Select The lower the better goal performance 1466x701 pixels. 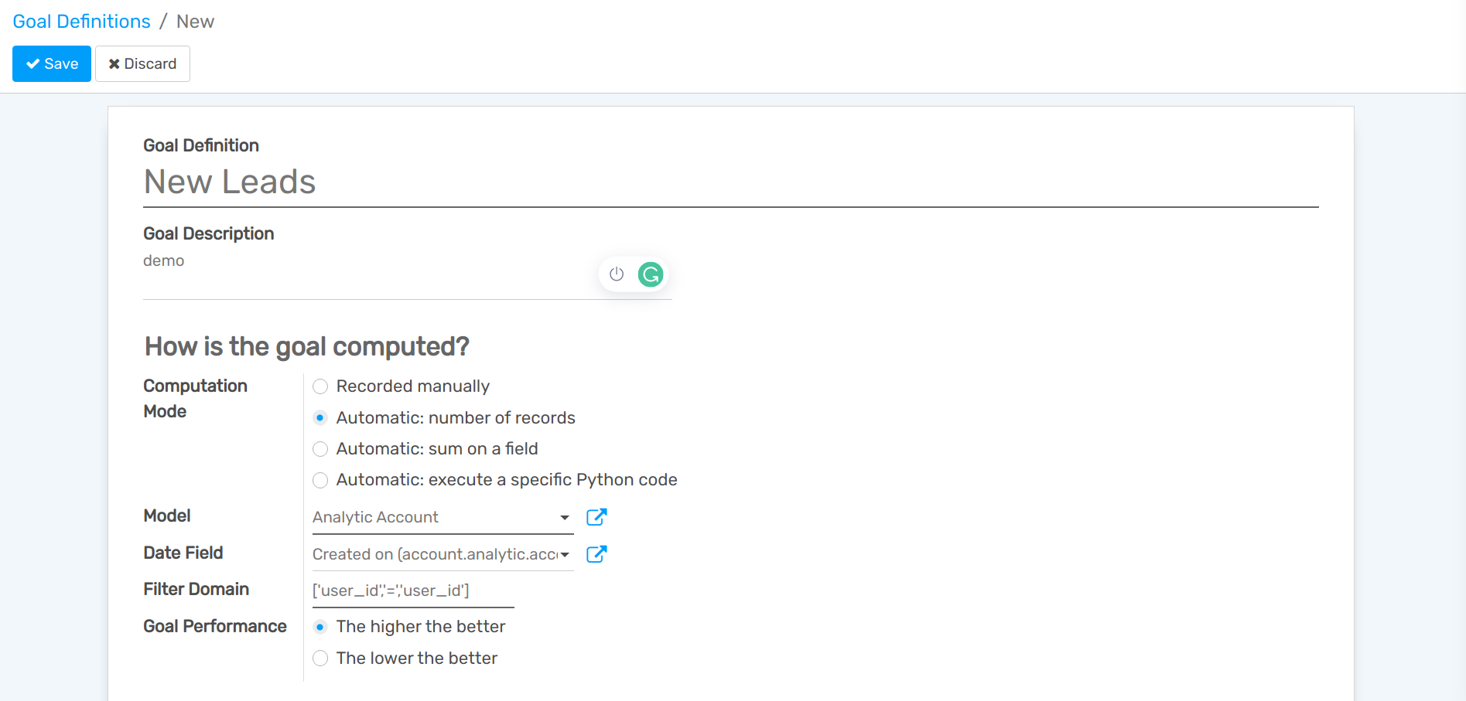[x=320, y=658]
